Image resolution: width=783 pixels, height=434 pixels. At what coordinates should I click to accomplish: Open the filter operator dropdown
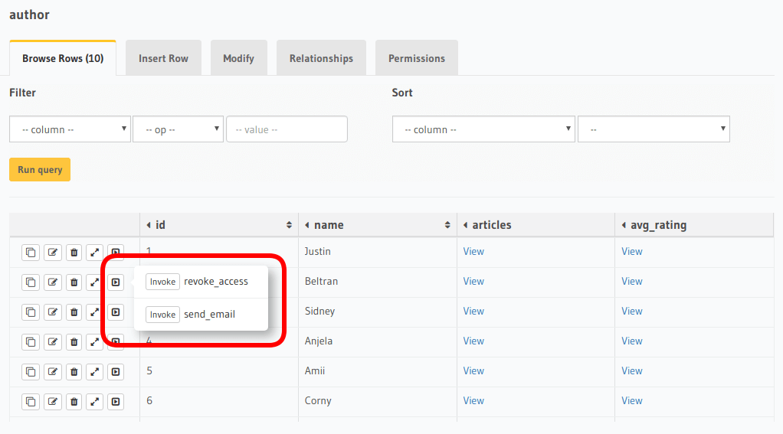[x=178, y=129]
